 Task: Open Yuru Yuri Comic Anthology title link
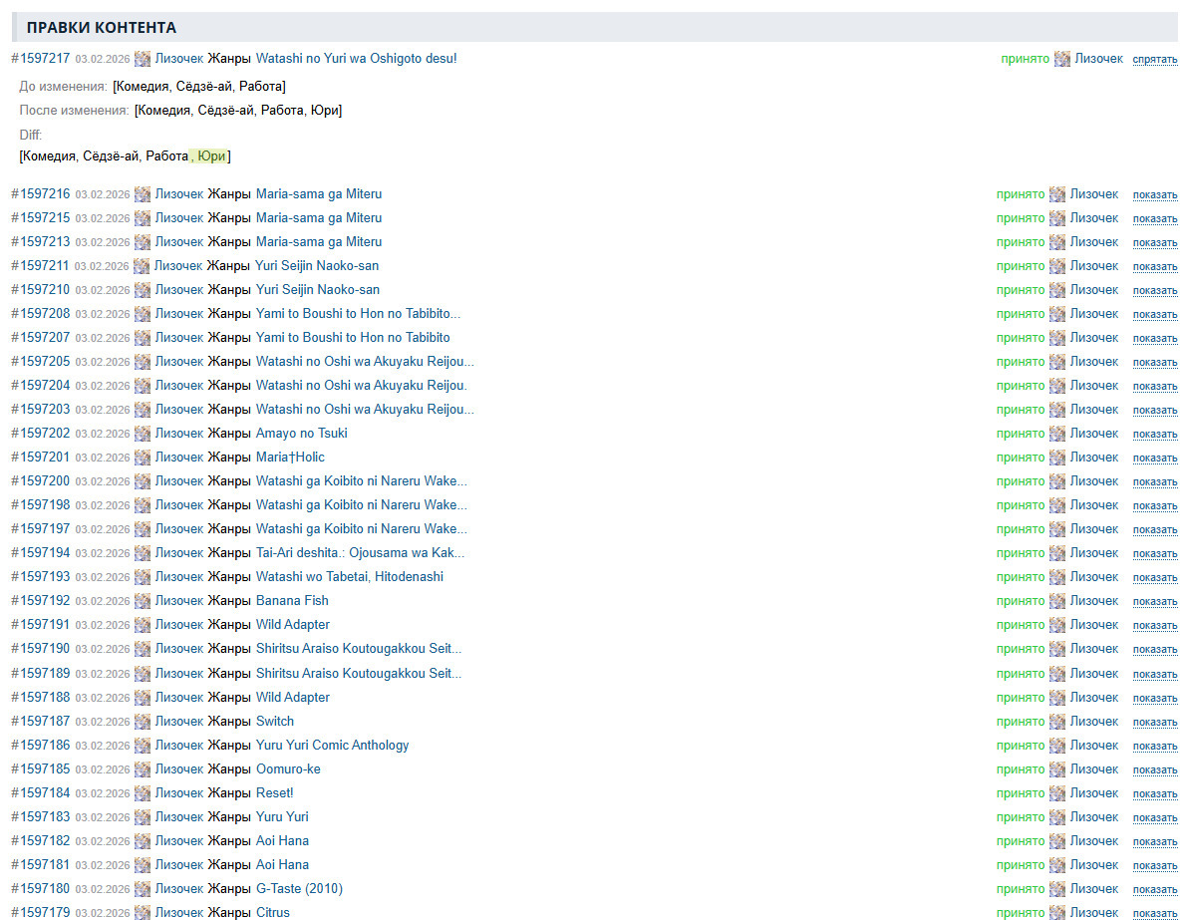pyautogui.click(x=332, y=746)
